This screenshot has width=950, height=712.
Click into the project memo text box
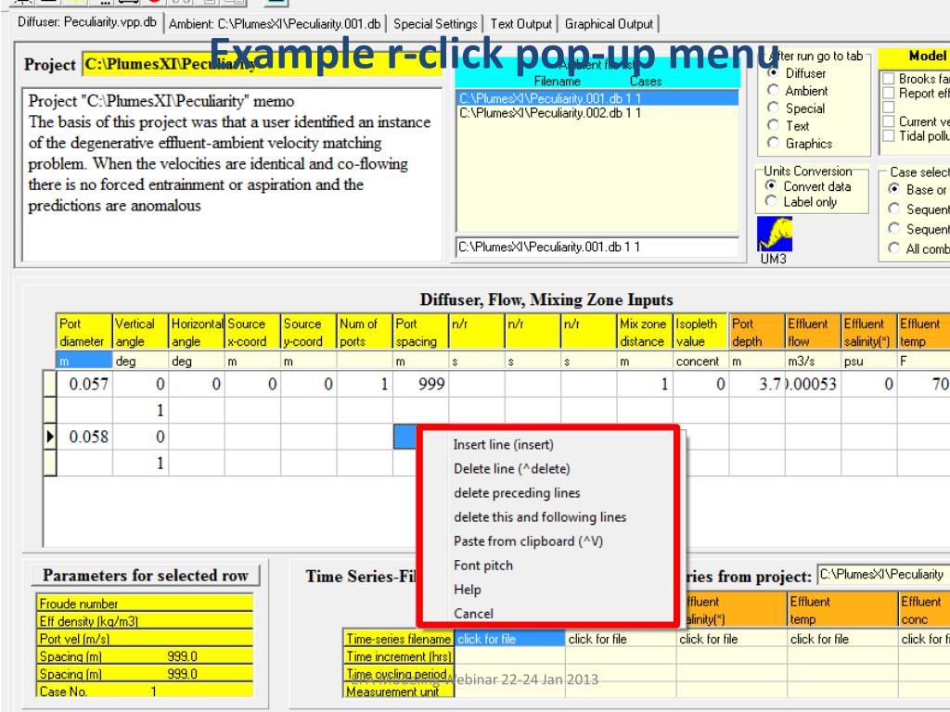(232, 174)
